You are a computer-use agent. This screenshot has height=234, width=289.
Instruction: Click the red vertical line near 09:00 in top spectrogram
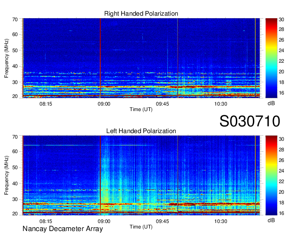(x=100, y=58)
